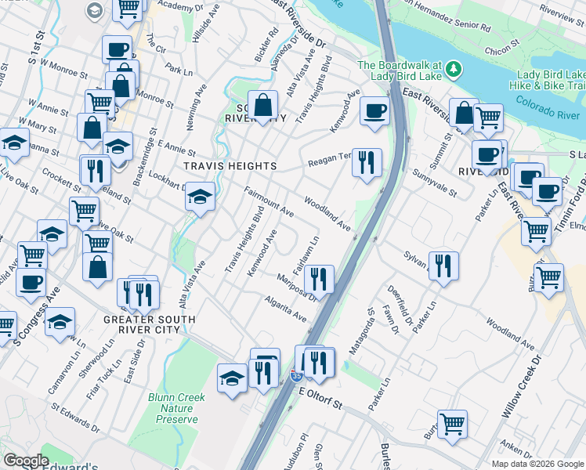Screen dimensions: 586x470
Task: Open the grocery cart marker below Crockett St
Action: point(84,212)
